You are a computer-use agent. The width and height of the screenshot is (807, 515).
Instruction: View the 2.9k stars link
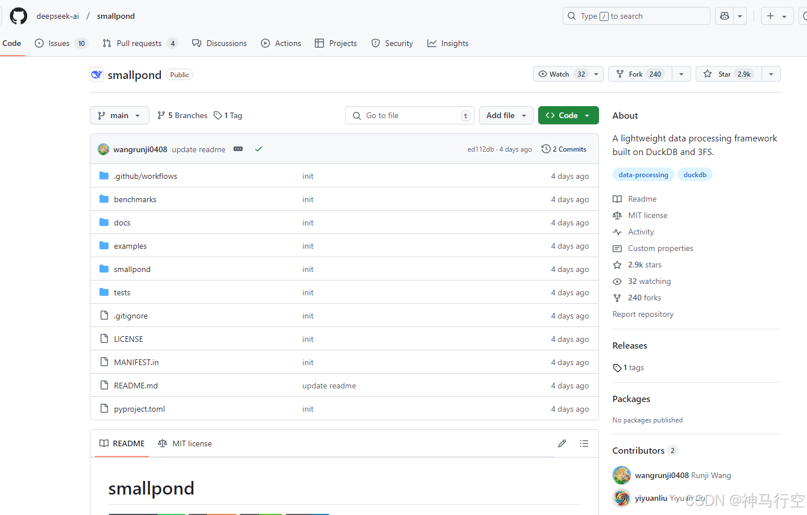coord(637,265)
